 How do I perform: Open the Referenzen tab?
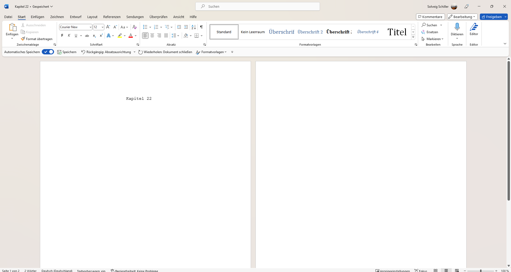click(112, 17)
